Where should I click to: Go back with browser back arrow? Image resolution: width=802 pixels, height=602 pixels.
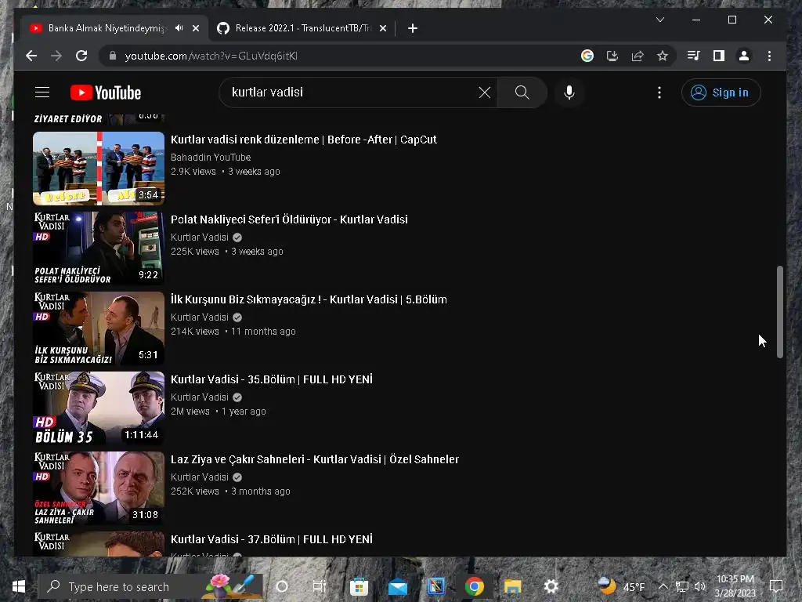pos(31,56)
